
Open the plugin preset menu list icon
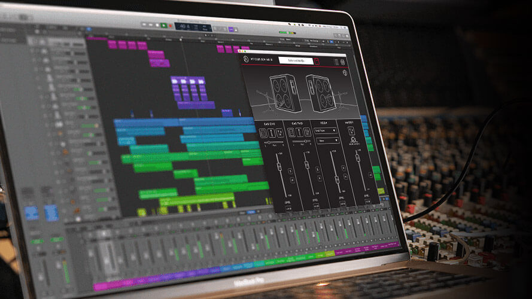coord(336,62)
